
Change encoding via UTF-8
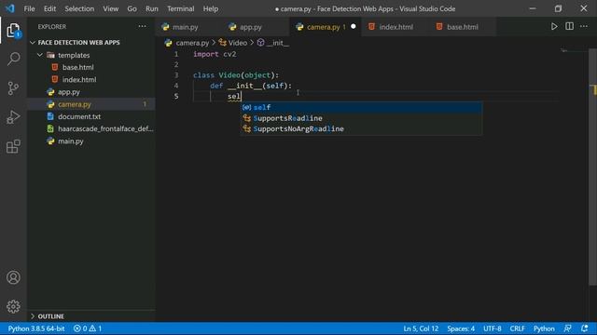tap(492, 328)
